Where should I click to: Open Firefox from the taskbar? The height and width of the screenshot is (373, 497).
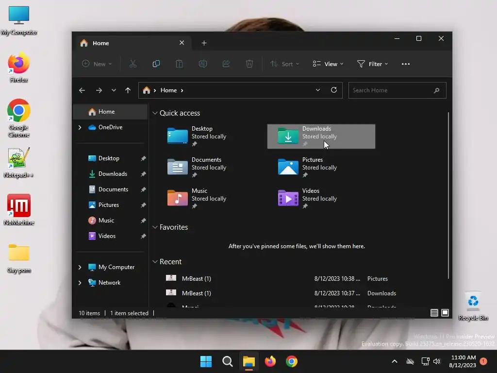tap(270, 361)
